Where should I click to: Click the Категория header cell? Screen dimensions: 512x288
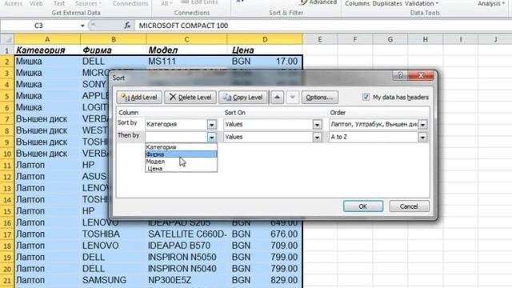47,50
